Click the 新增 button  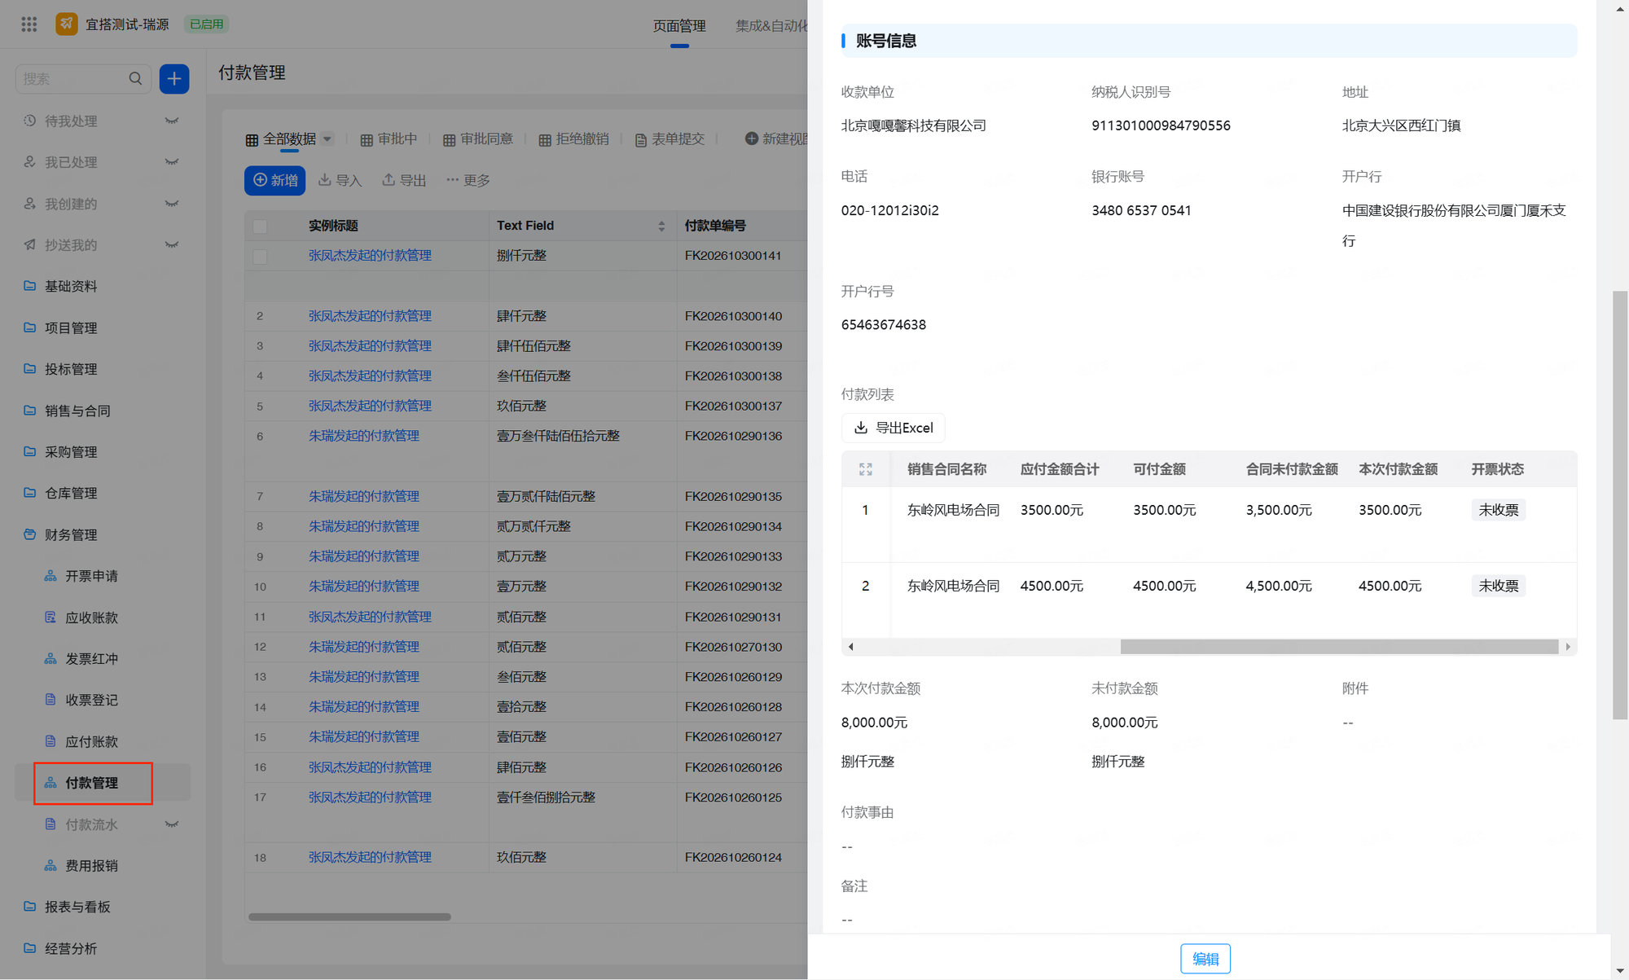(275, 180)
